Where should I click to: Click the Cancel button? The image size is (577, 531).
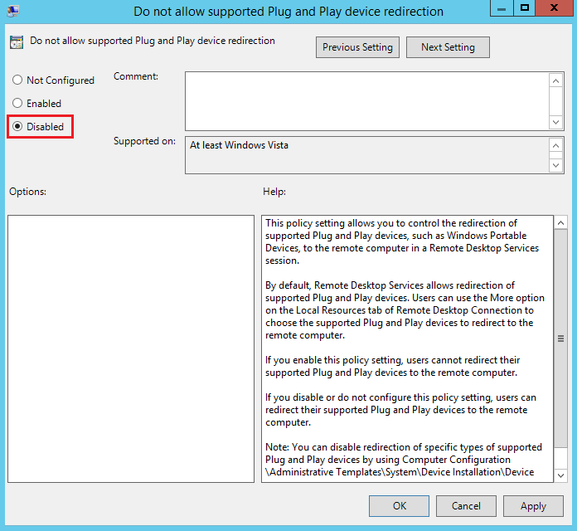(466, 506)
